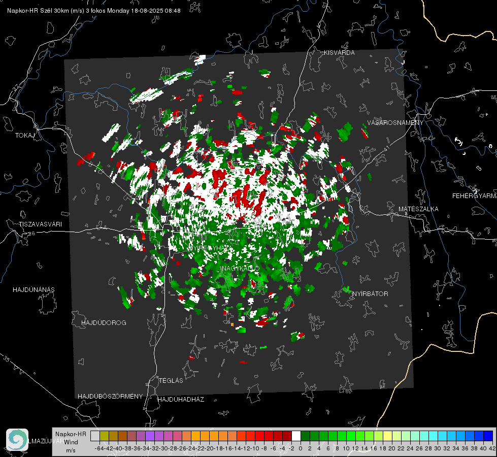Pick the bright purple legend swatch above -34

point(150,436)
